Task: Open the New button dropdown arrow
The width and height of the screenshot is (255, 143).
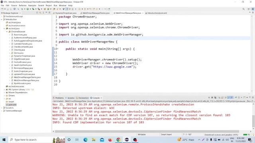Action: tap(5, 9)
